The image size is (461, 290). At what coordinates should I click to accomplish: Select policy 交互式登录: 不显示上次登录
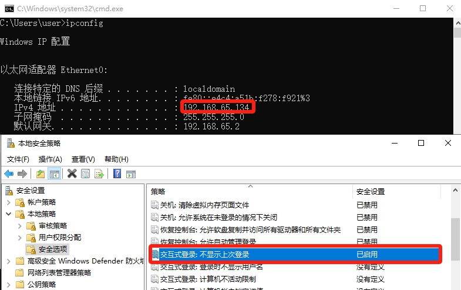coord(204,254)
